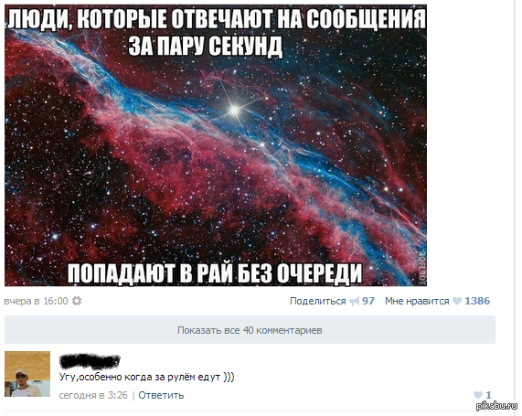522x416 pixels.
Task: Click the meme caption ПОПАДАЮТ В РАЙ БЕЗ ОЧЕРЕДИ
Action: 215,273
